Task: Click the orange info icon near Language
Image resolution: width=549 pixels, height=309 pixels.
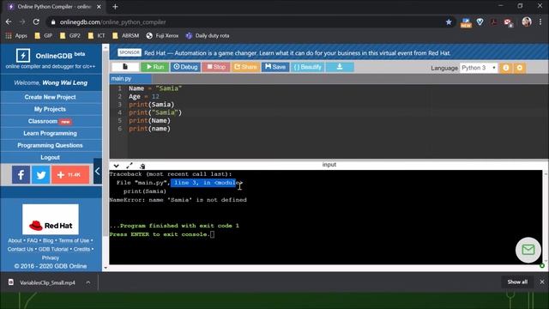Action: [x=506, y=68]
